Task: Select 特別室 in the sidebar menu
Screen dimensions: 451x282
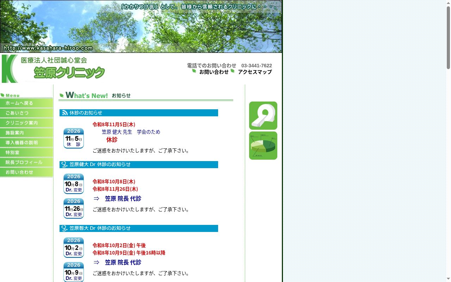Action: [26, 153]
